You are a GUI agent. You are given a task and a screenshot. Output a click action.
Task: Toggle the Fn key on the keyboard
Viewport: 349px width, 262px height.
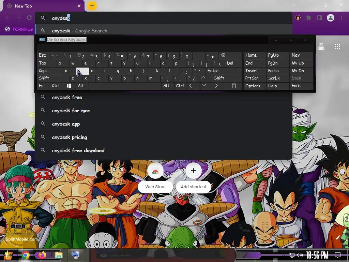tap(43, 86)
